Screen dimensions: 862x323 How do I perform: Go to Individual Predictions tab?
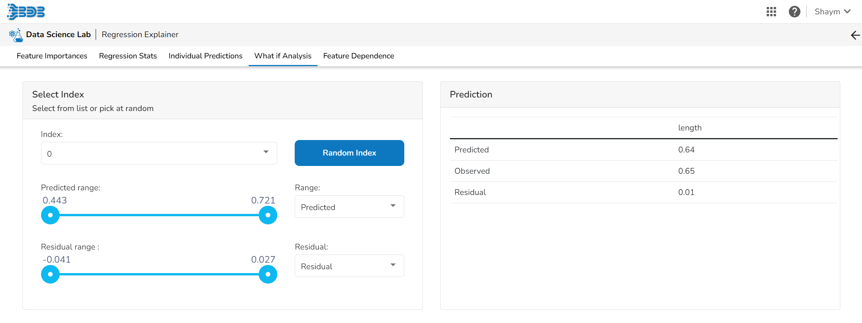(x=205, y=56)
